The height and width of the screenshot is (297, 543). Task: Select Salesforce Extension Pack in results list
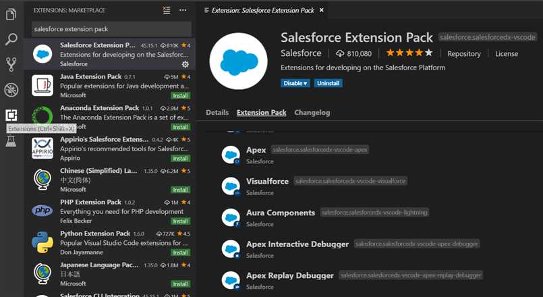(x=109, y=54)
